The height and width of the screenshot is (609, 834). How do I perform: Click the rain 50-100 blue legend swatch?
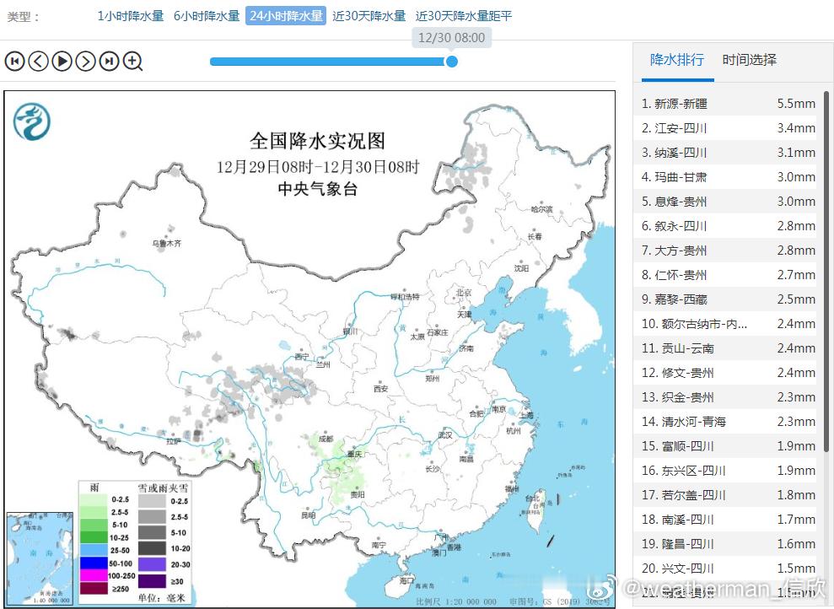coord(94,563)
